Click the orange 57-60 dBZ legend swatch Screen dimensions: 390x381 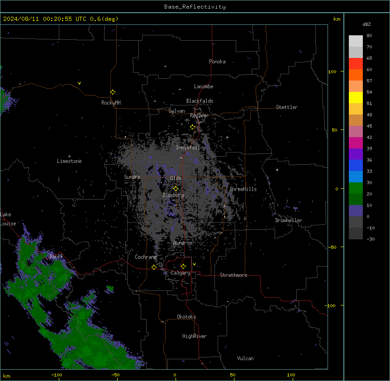[356, 75]
